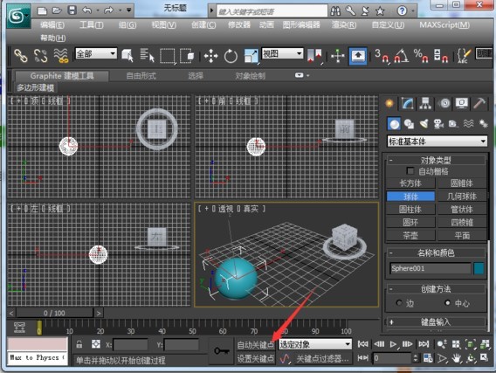Toggle the Angle Snap button
This screenshot has height=373, width=496.
(x=401, y=56)
